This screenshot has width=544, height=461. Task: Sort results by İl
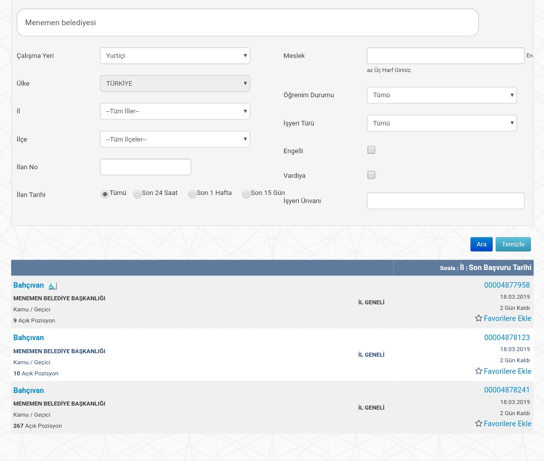[x=462, y=268]
